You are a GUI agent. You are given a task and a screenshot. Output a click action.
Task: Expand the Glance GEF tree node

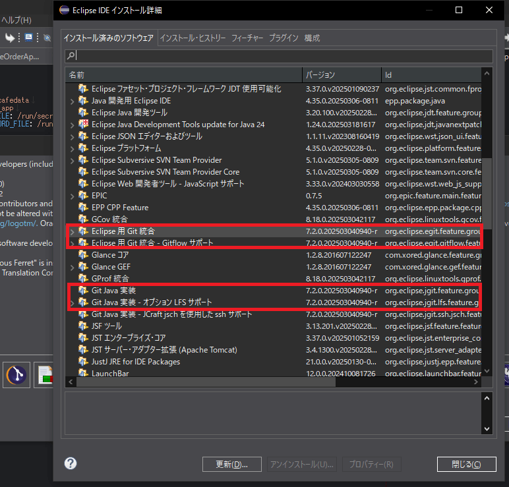72,267
